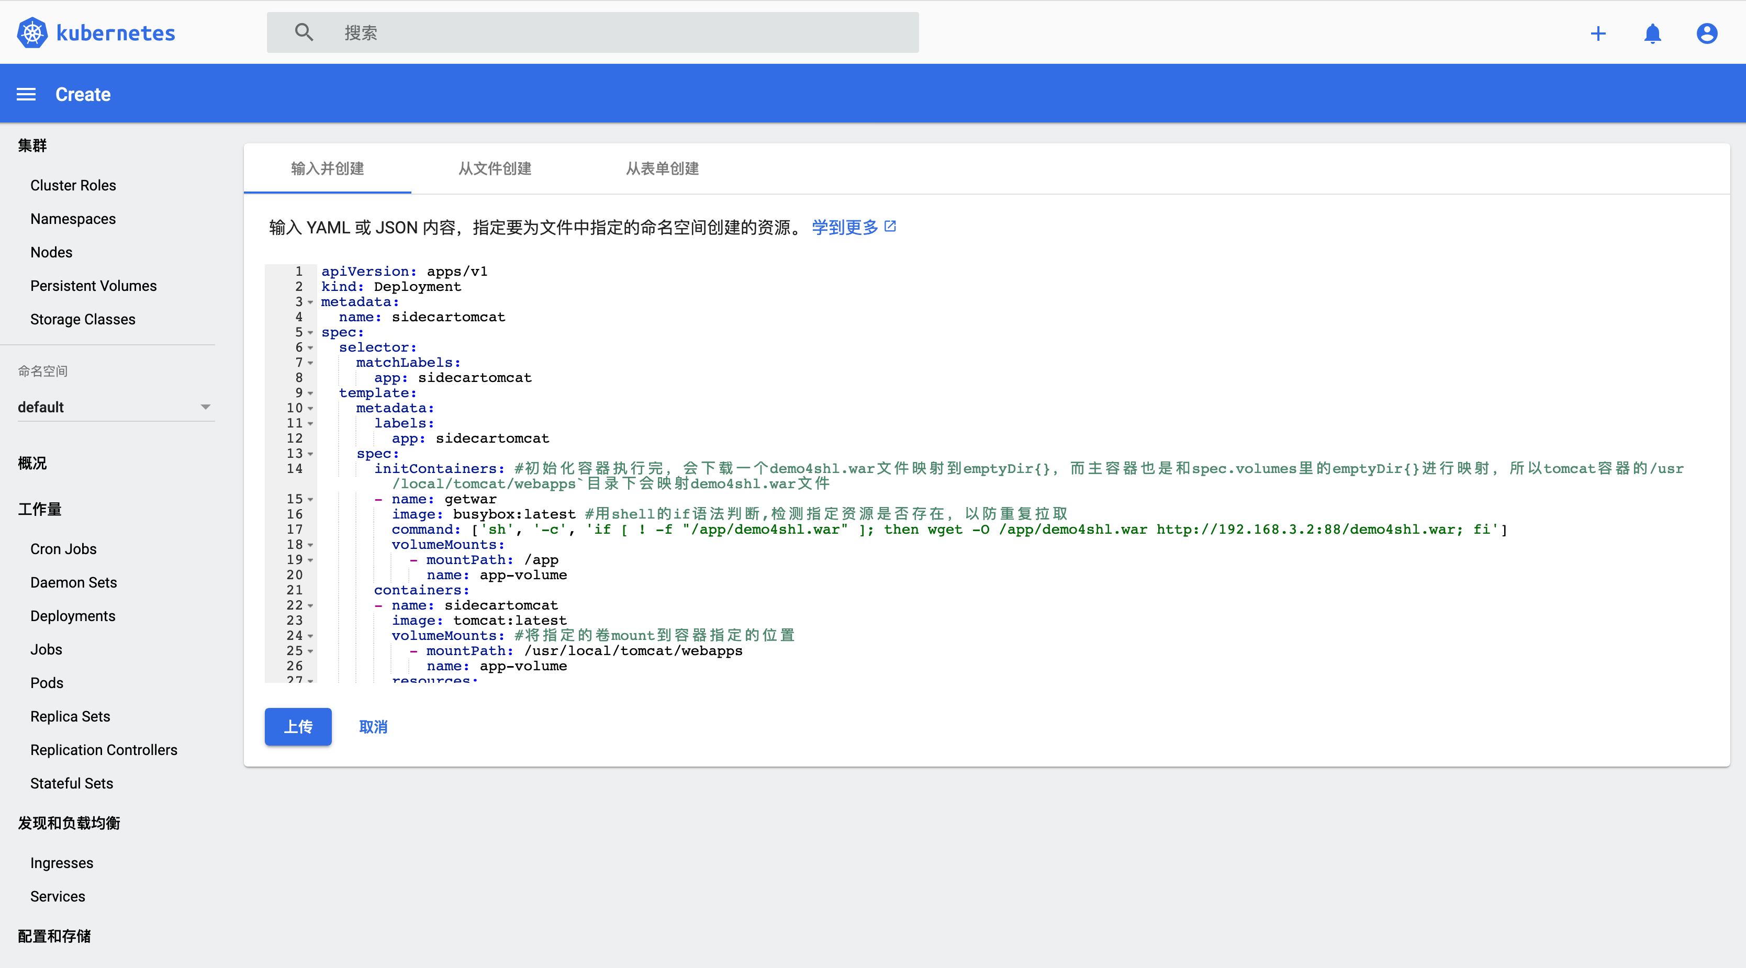The height and width of the screenshot is (968, 1746).
Task: Open the notifications bell icon
Action: click(x=1652, y=32)
